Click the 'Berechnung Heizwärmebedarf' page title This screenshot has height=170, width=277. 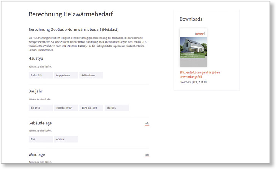[x=70, y=14]
